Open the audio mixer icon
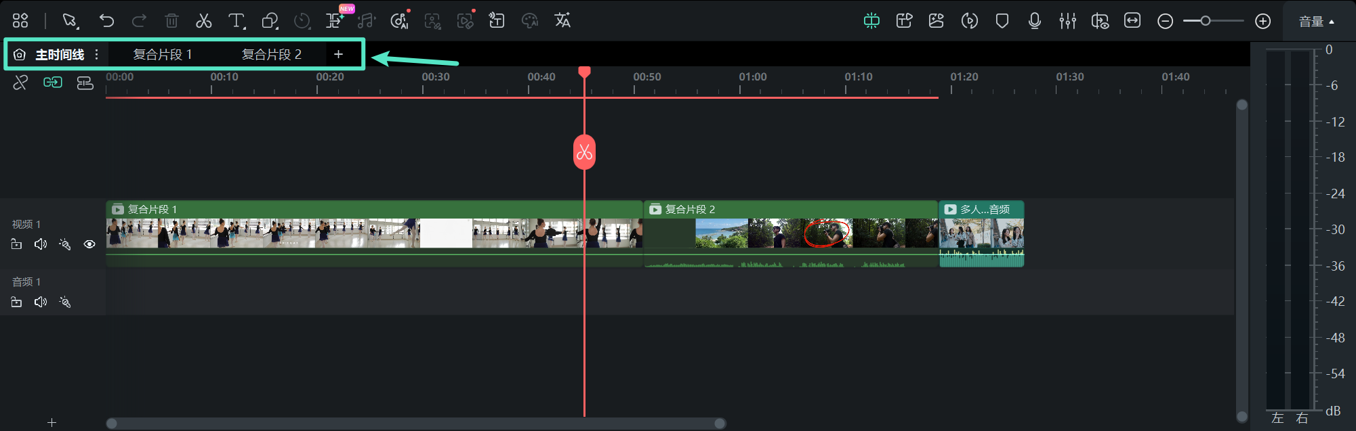1356x431 pixels. click(x=1067, y=21)
